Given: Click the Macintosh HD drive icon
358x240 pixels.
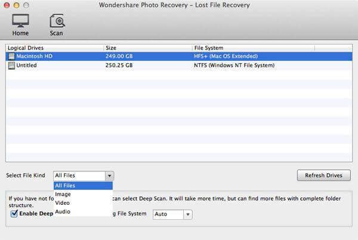Looking at the screenshot, I should click(x=11, y=55).
